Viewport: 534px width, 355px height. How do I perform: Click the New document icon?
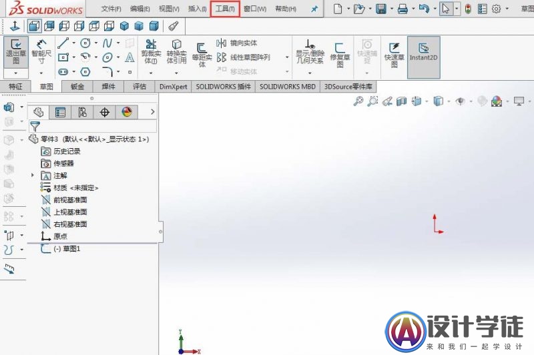[338, 9]
